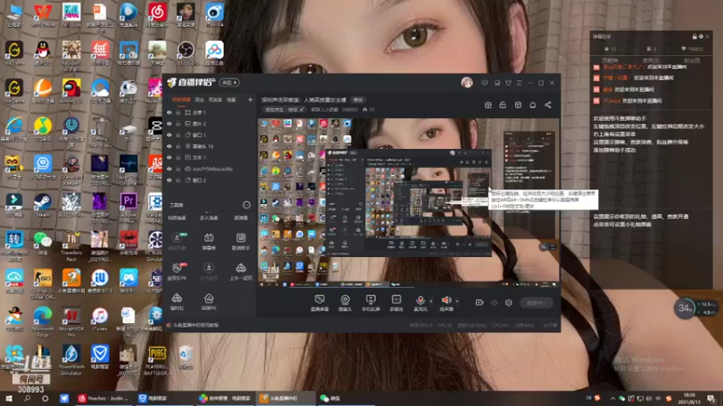Screen dimensions: 723x406
Task: Open the message icon in the title bar
Action: click(x=484, y=83)
